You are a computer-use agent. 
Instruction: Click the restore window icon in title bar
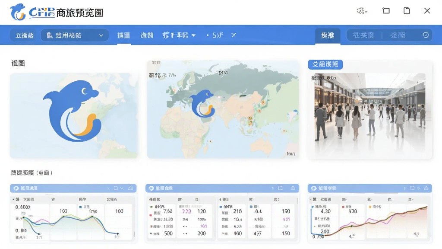coord(386,11)
